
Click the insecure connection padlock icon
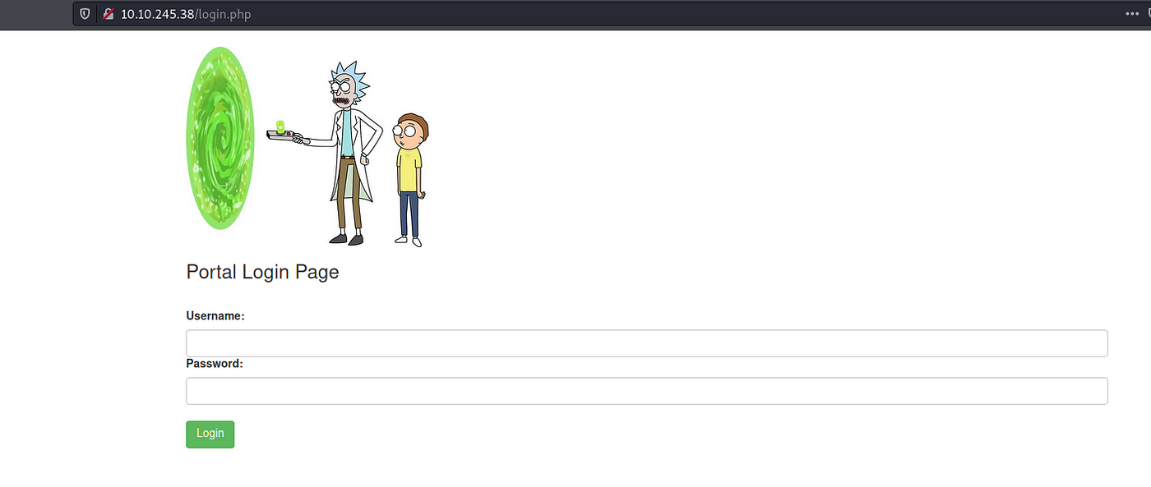point(108,14)
